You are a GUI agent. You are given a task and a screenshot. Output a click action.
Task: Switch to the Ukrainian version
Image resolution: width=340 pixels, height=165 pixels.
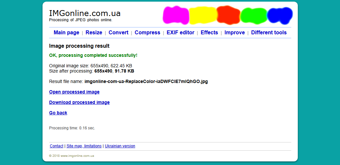(120, 146)
